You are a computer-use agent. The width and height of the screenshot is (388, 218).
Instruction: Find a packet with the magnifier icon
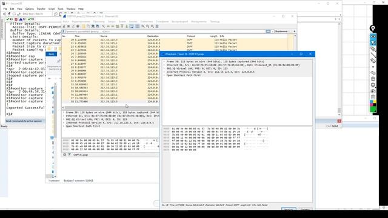coord(104,26)
